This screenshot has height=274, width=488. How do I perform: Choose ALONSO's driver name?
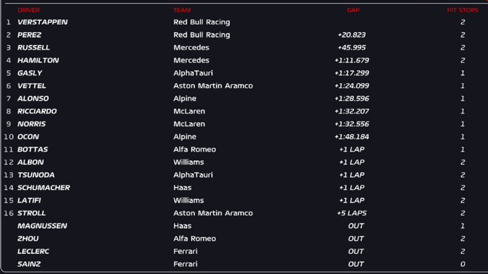click(33, 99)
